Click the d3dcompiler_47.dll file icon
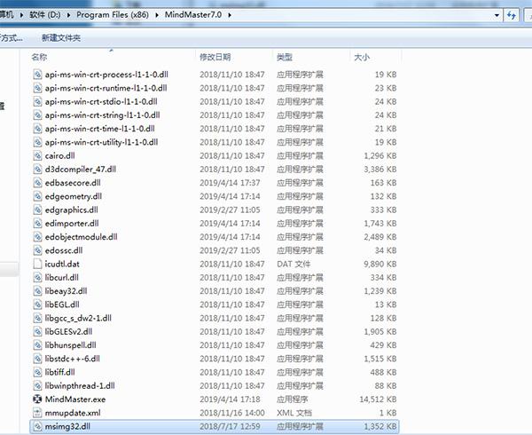532x435 pixels. pyautogui.click(x=37, y=169)
